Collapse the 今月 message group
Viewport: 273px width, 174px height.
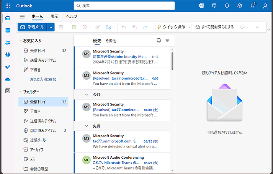[87, 95]
